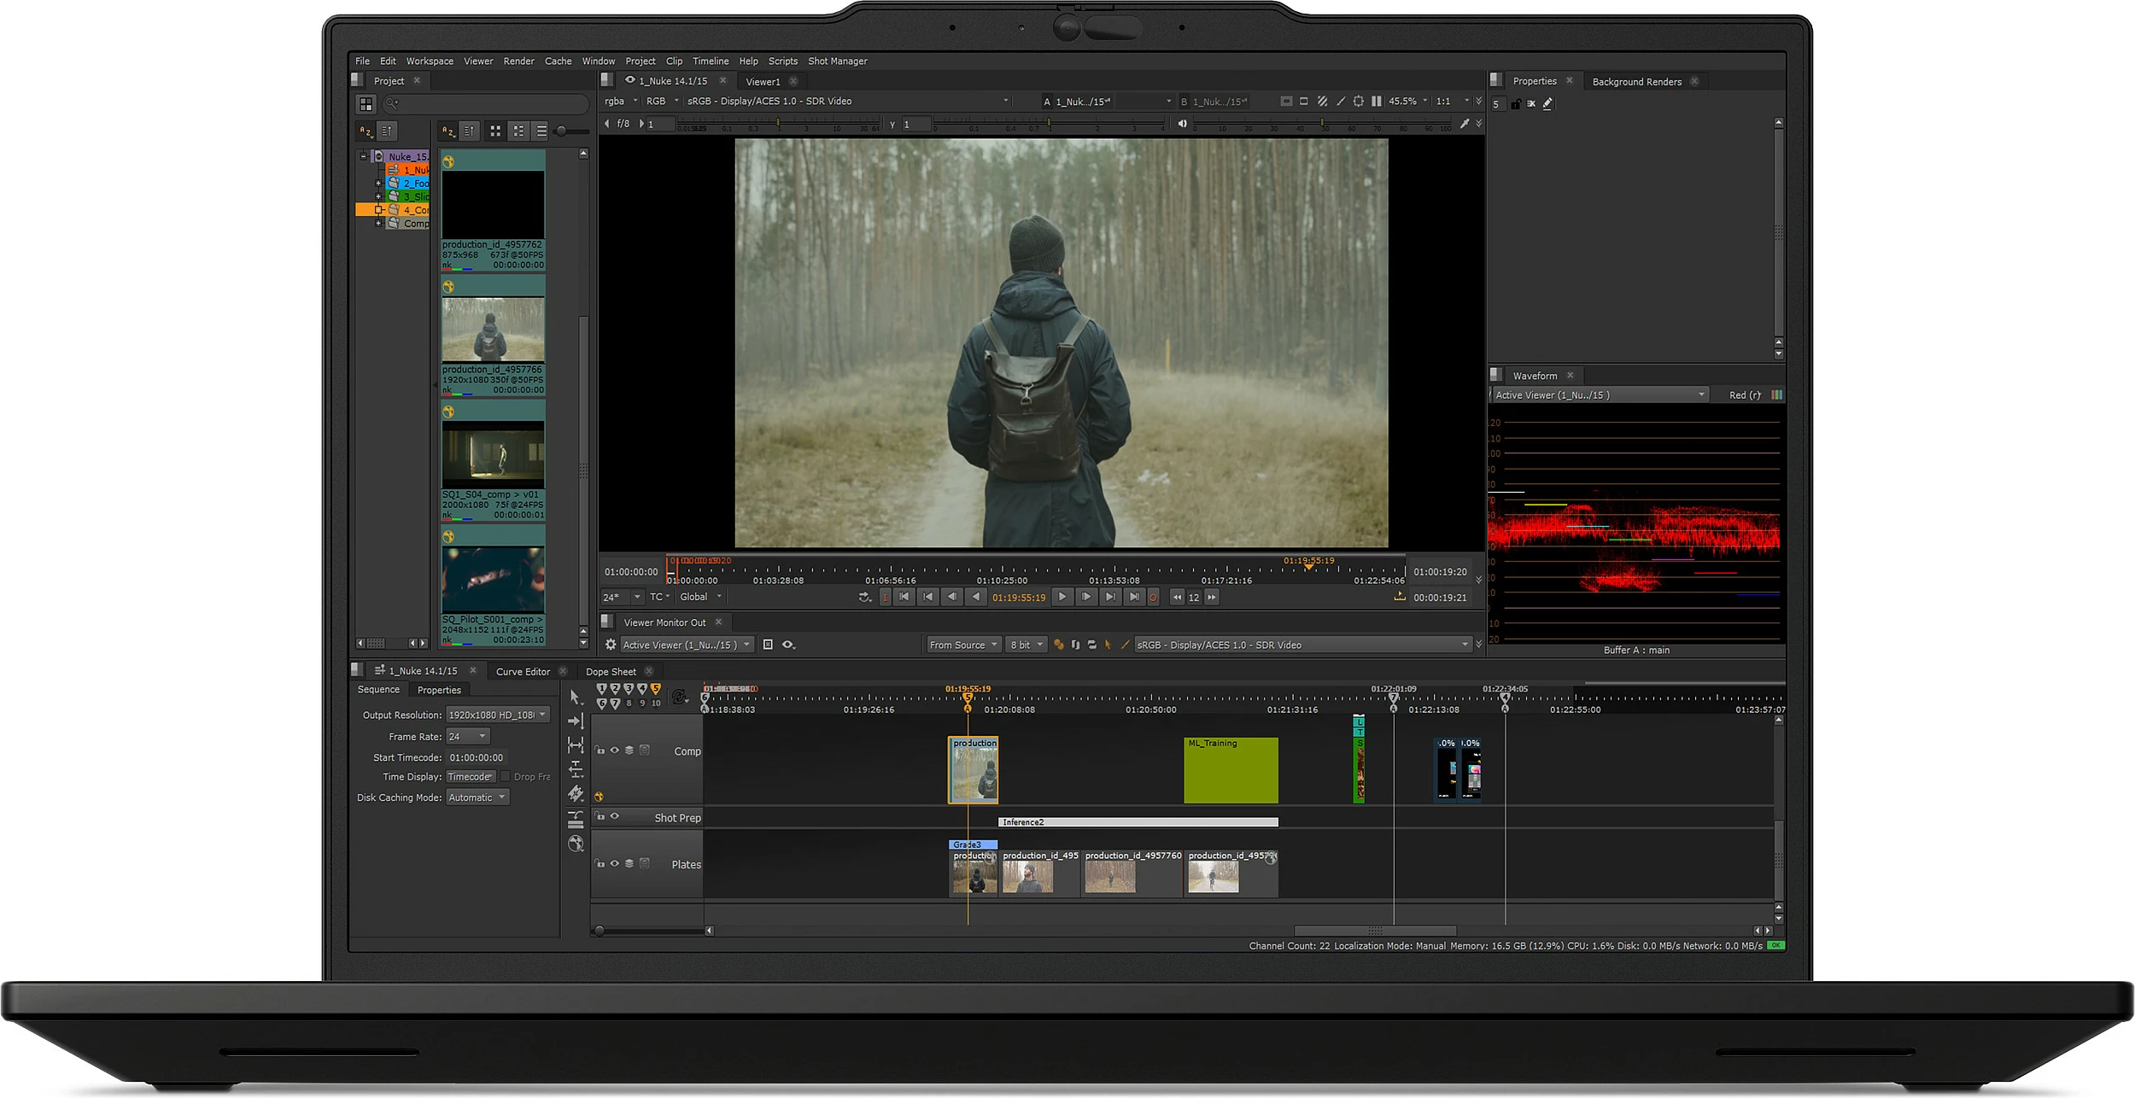The image size is (2135, 1098).
Task: Toggle lock on the Plates track
Action: tap(600, 863)
